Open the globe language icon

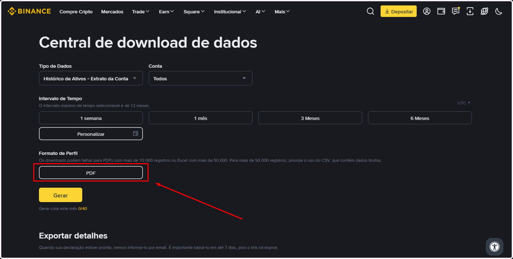[484, 12]
